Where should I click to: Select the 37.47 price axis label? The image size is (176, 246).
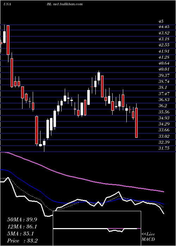point(164,94)
